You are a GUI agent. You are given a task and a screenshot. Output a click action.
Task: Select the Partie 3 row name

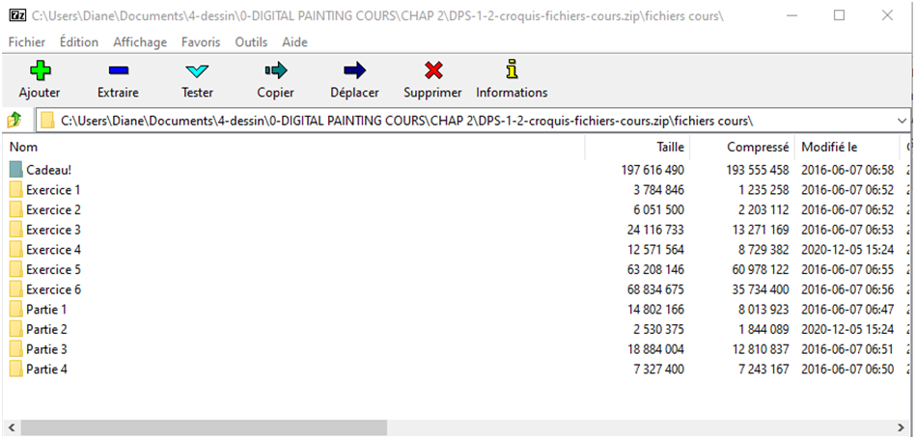pos(46,349)
